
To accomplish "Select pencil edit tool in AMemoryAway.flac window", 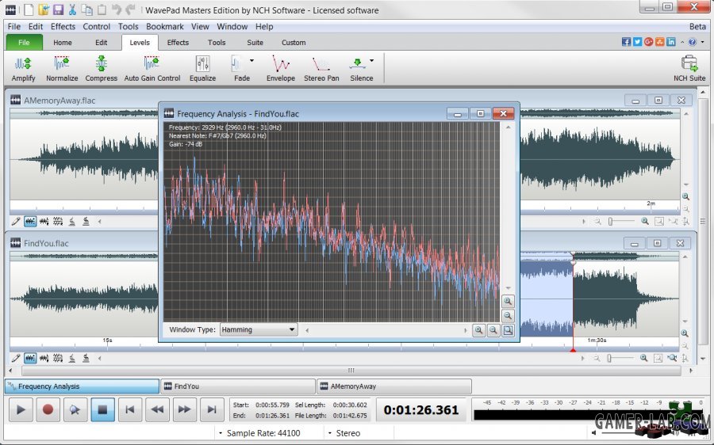I will (x=16, y=222).
